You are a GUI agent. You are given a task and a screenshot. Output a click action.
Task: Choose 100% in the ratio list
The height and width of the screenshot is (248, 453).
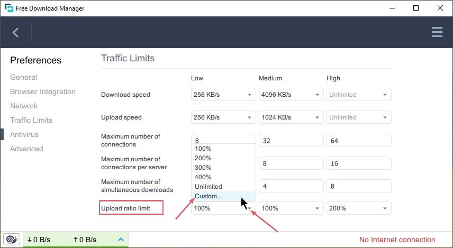click(223, 149)
